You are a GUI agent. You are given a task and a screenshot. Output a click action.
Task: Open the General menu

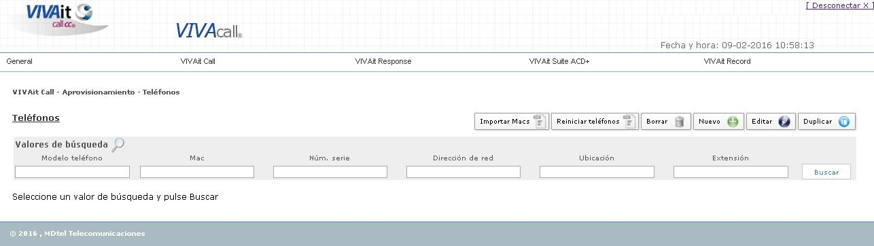pyautogui.click(x=19, y=61)
